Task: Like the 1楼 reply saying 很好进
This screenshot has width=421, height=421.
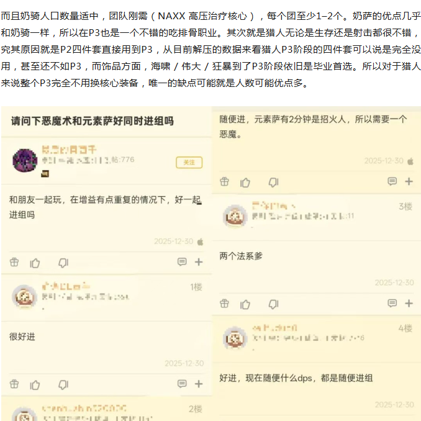Action: click(35, 385)
